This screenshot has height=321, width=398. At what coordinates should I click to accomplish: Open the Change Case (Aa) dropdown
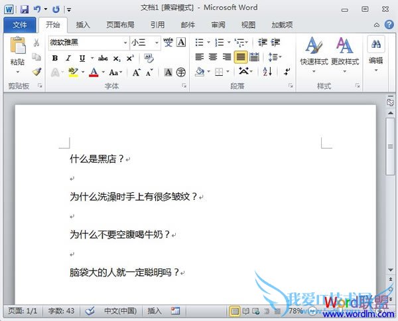tap(115, 72)
